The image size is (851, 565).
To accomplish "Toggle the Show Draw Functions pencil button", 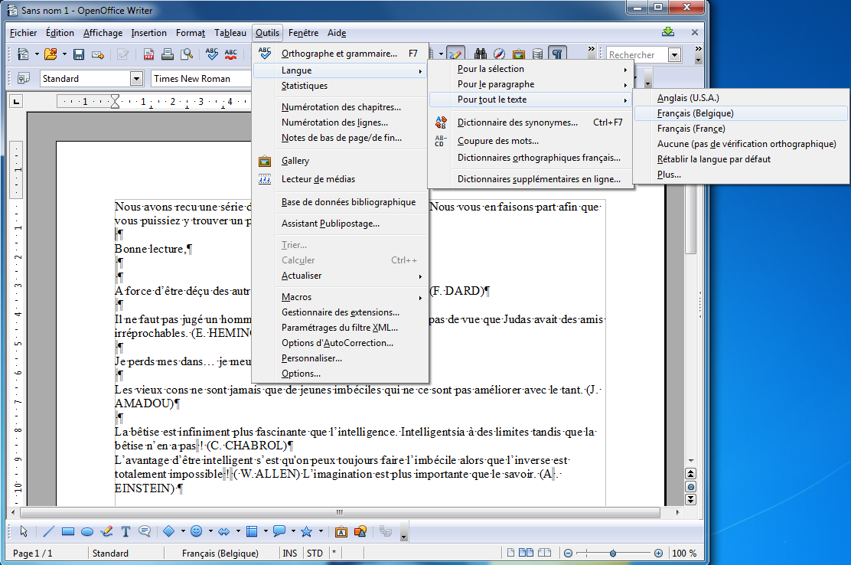I will [x=456, y=54].
